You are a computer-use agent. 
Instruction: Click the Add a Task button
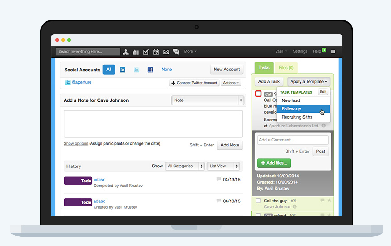pos(269,81)
